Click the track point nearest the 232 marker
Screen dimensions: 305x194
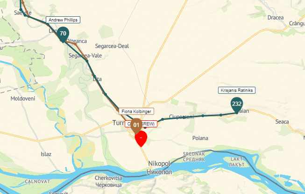point(221,115)
